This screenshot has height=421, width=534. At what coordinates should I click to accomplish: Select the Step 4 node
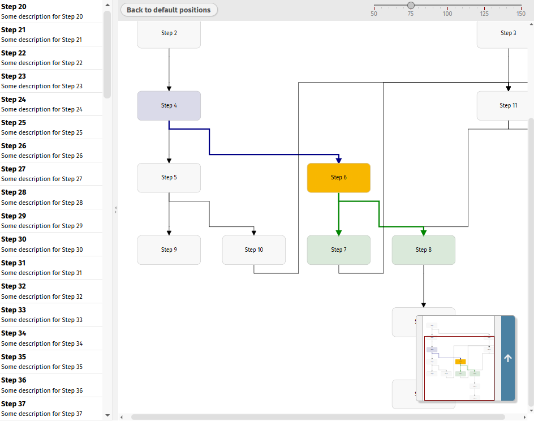tap(169, 106)
